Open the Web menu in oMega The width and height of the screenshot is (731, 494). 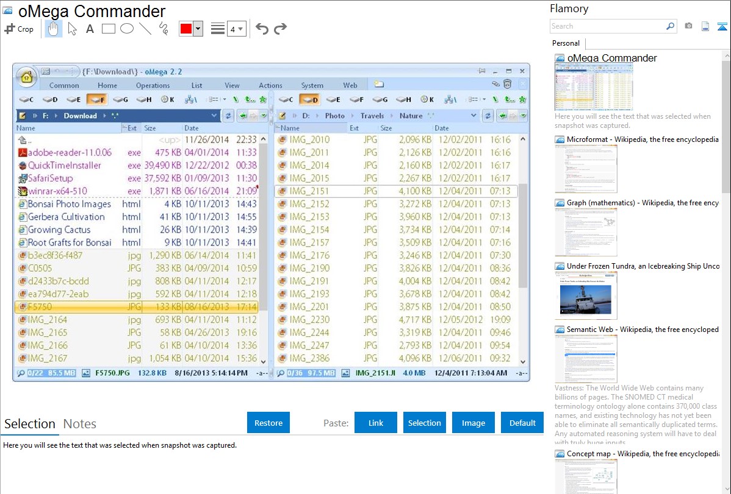[x=350, y=85]
